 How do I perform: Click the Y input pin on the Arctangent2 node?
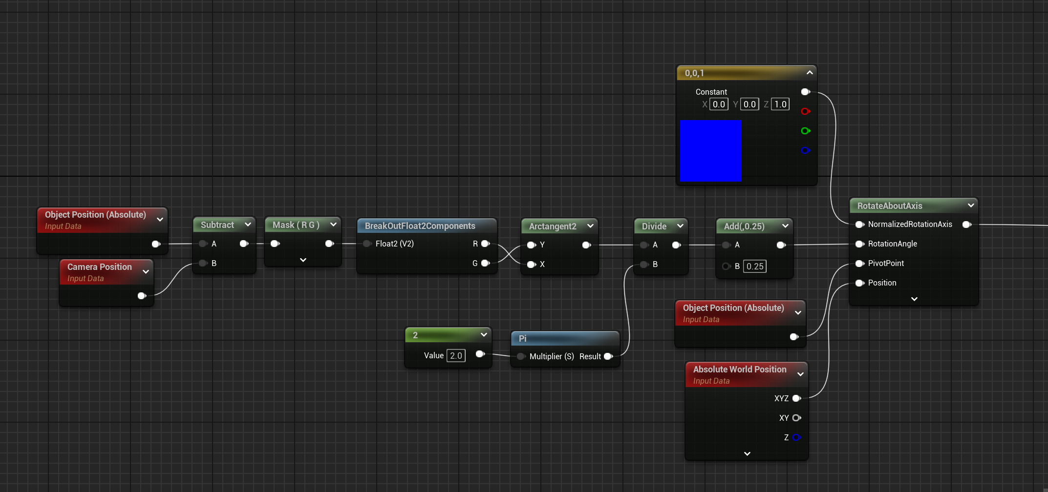pos(531,245)
